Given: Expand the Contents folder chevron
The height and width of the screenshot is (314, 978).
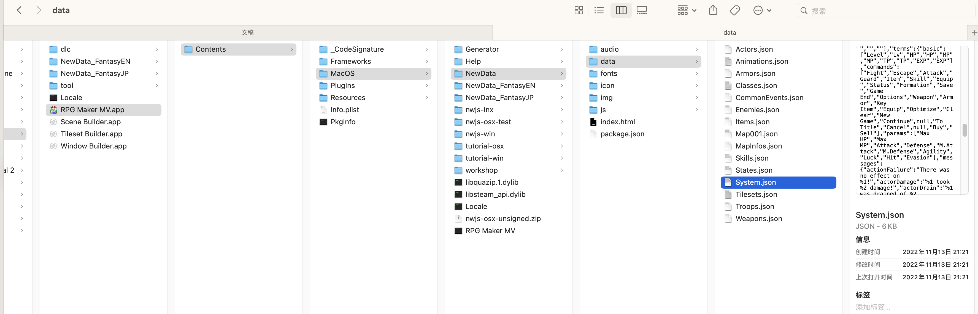Looking at the screenshot, I should [x=291, y=49].
